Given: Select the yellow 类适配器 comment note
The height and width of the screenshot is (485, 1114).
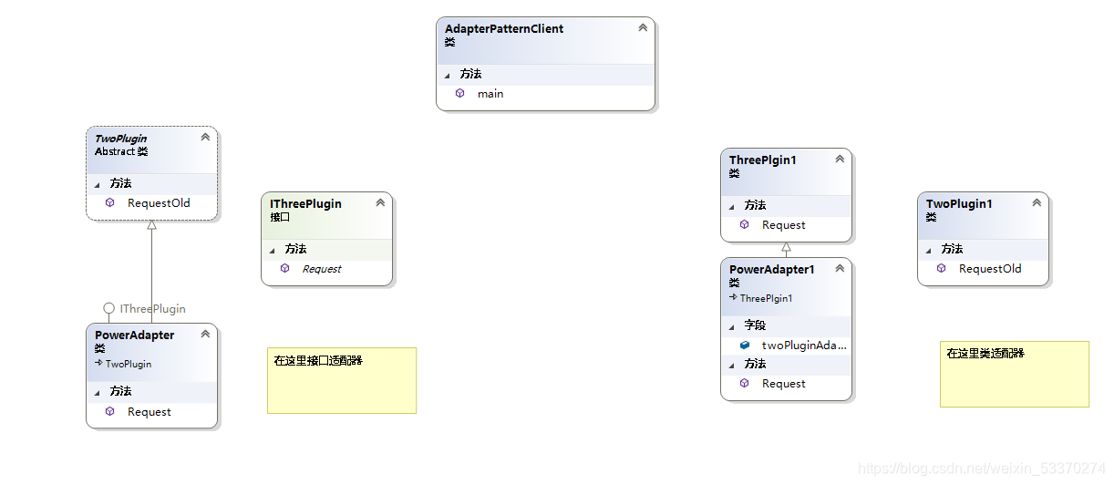Looking at the screenshot, I should click(1015, 374).
